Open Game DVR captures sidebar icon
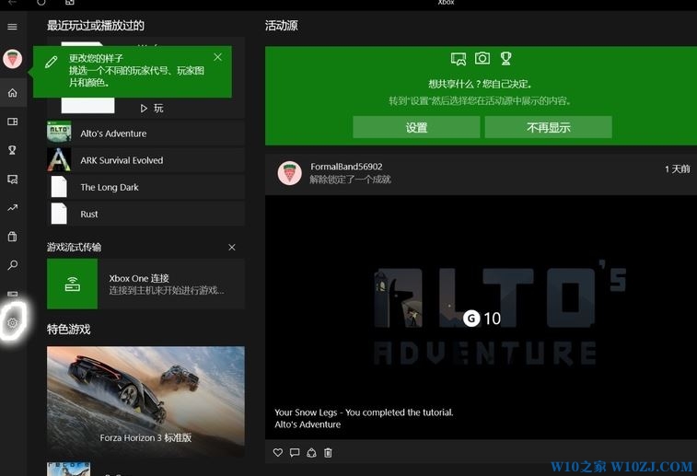 [x=13, y=180]
